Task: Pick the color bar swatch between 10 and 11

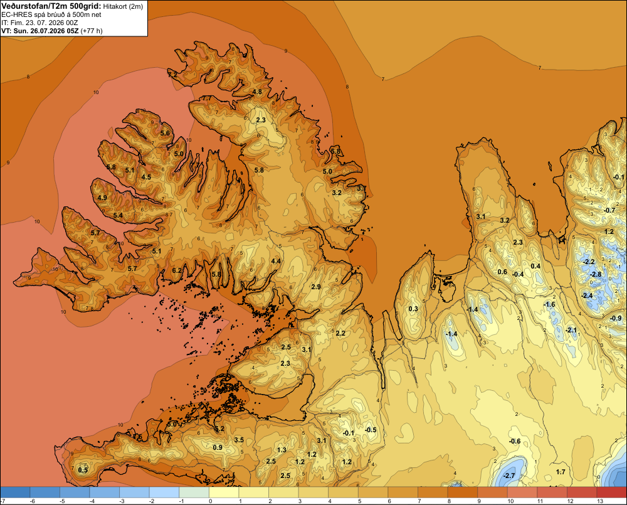Action: pos(523,492)
